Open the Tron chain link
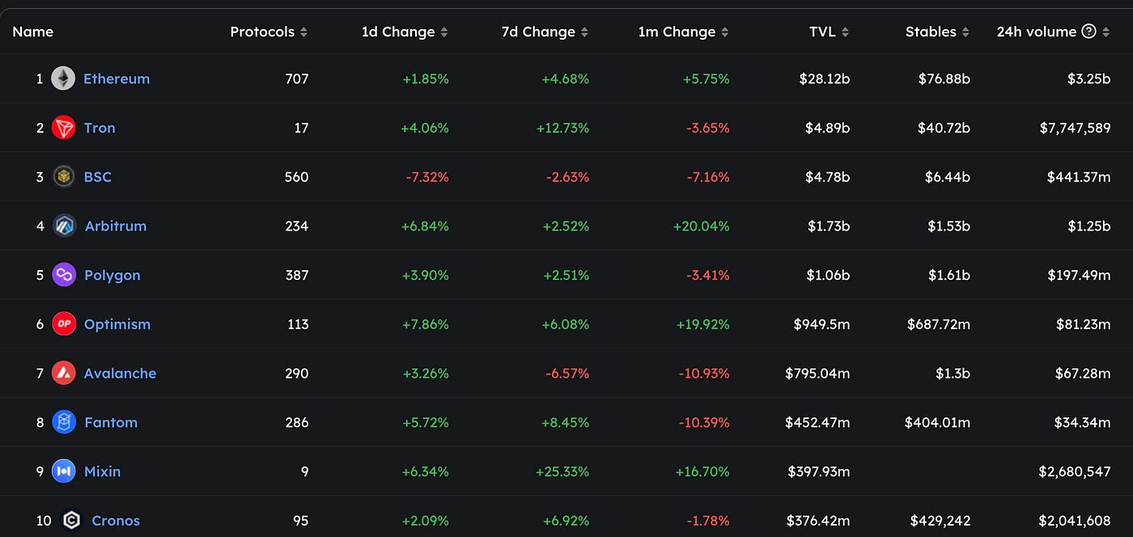The image size is (1133, 537). click(x=100, y=128)
